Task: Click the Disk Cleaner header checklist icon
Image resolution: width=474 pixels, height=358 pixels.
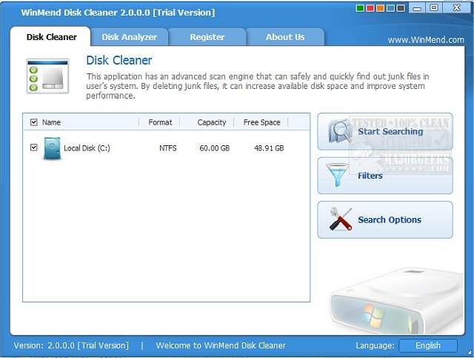Action: 47,76
